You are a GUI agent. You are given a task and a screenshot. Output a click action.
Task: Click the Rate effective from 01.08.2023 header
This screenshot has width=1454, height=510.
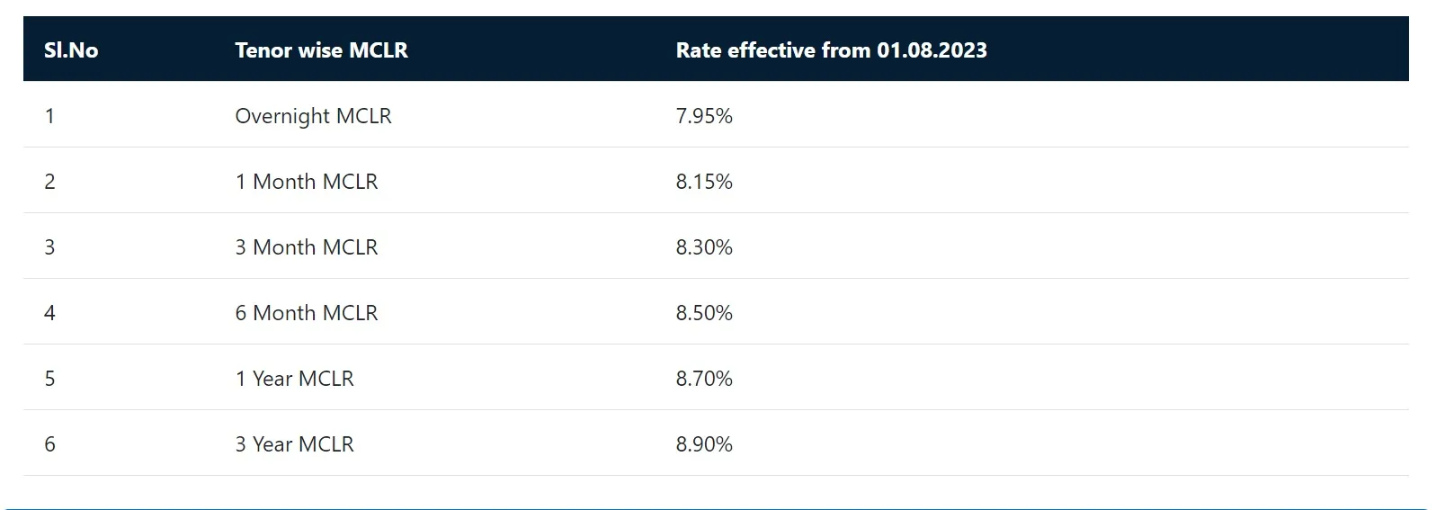pos(831,50)
